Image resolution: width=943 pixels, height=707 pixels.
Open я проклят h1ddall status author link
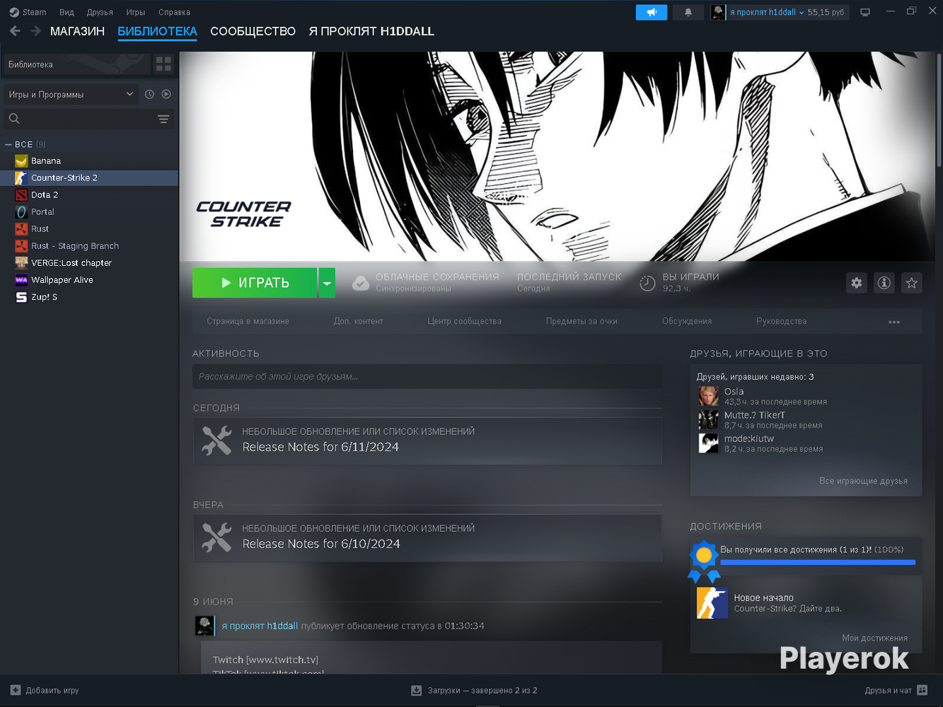pyautogui.click(x=260, y=626)
